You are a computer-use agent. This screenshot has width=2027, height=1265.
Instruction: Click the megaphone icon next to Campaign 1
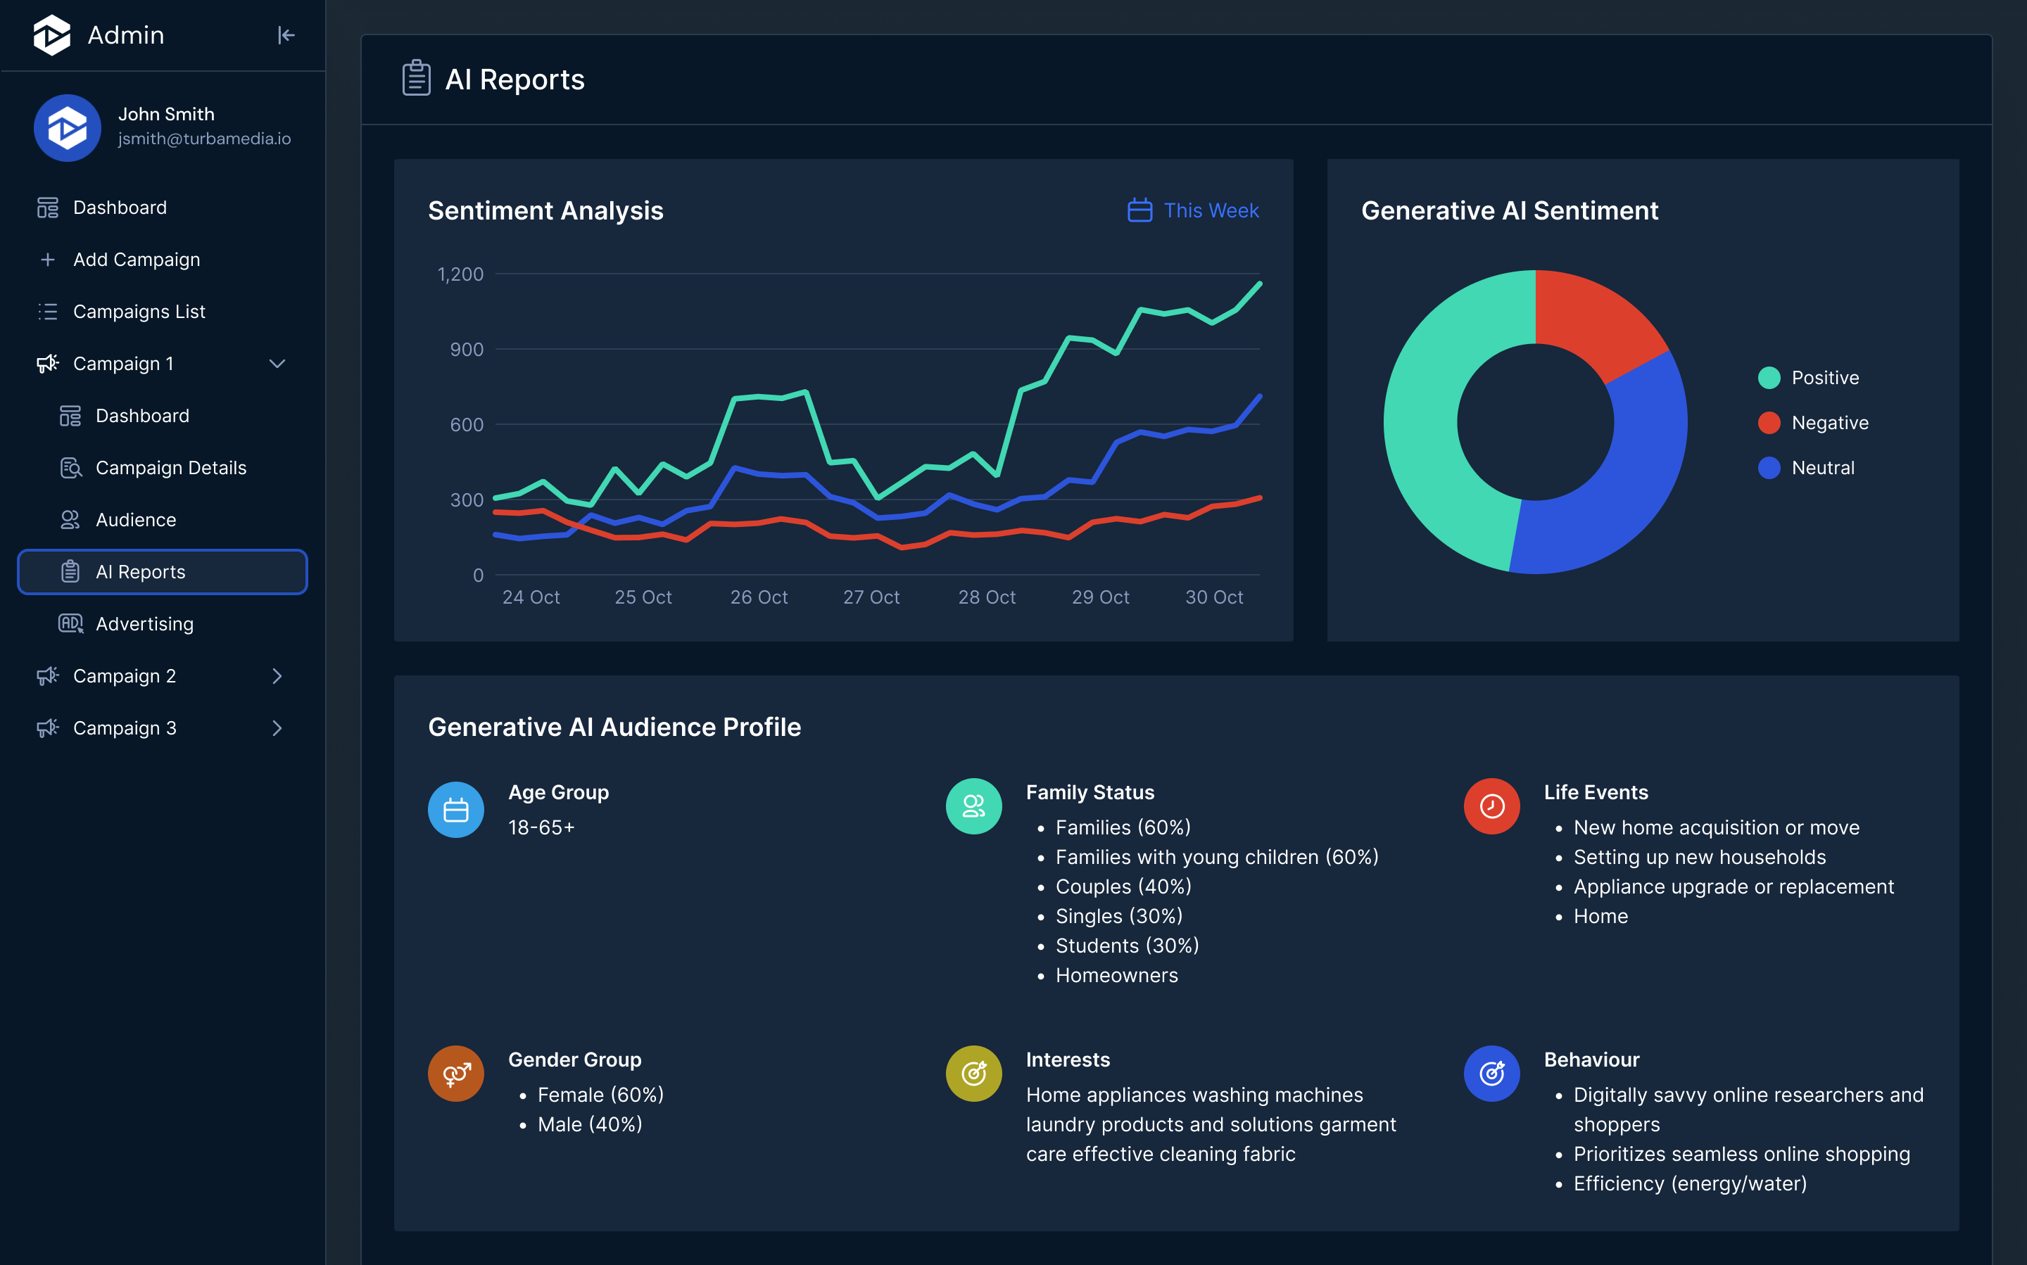click(48, 363)
